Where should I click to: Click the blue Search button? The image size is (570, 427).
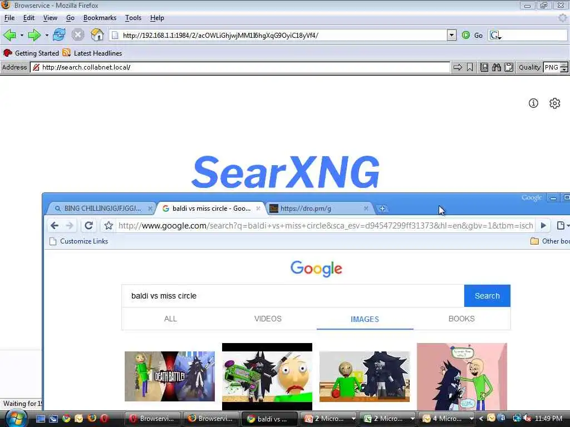click(x=487, y=296)
